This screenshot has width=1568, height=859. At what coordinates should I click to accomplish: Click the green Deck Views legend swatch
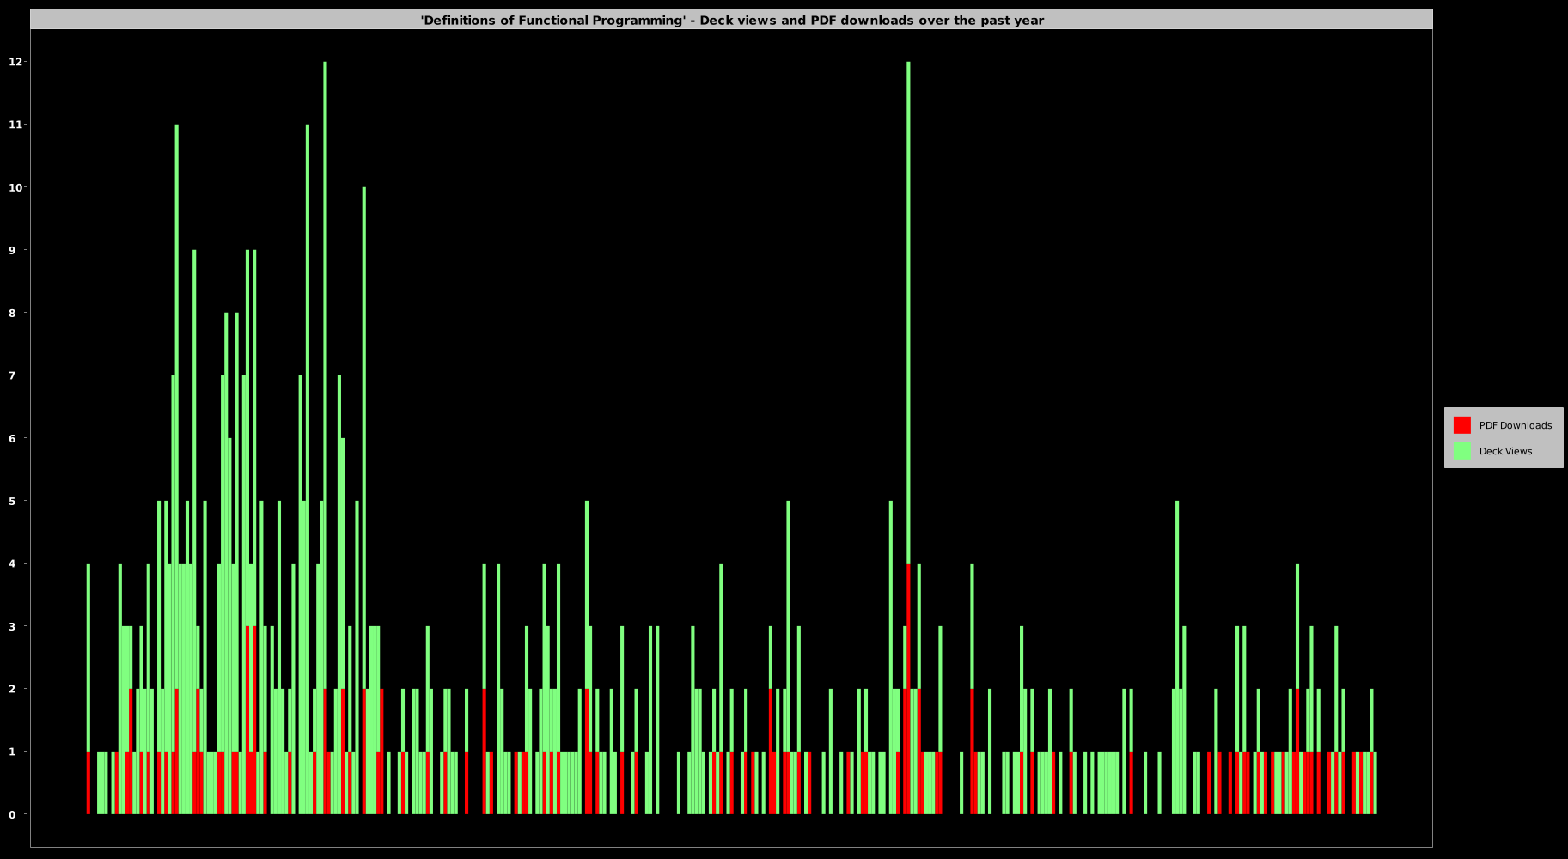(x=1461, y=451)
